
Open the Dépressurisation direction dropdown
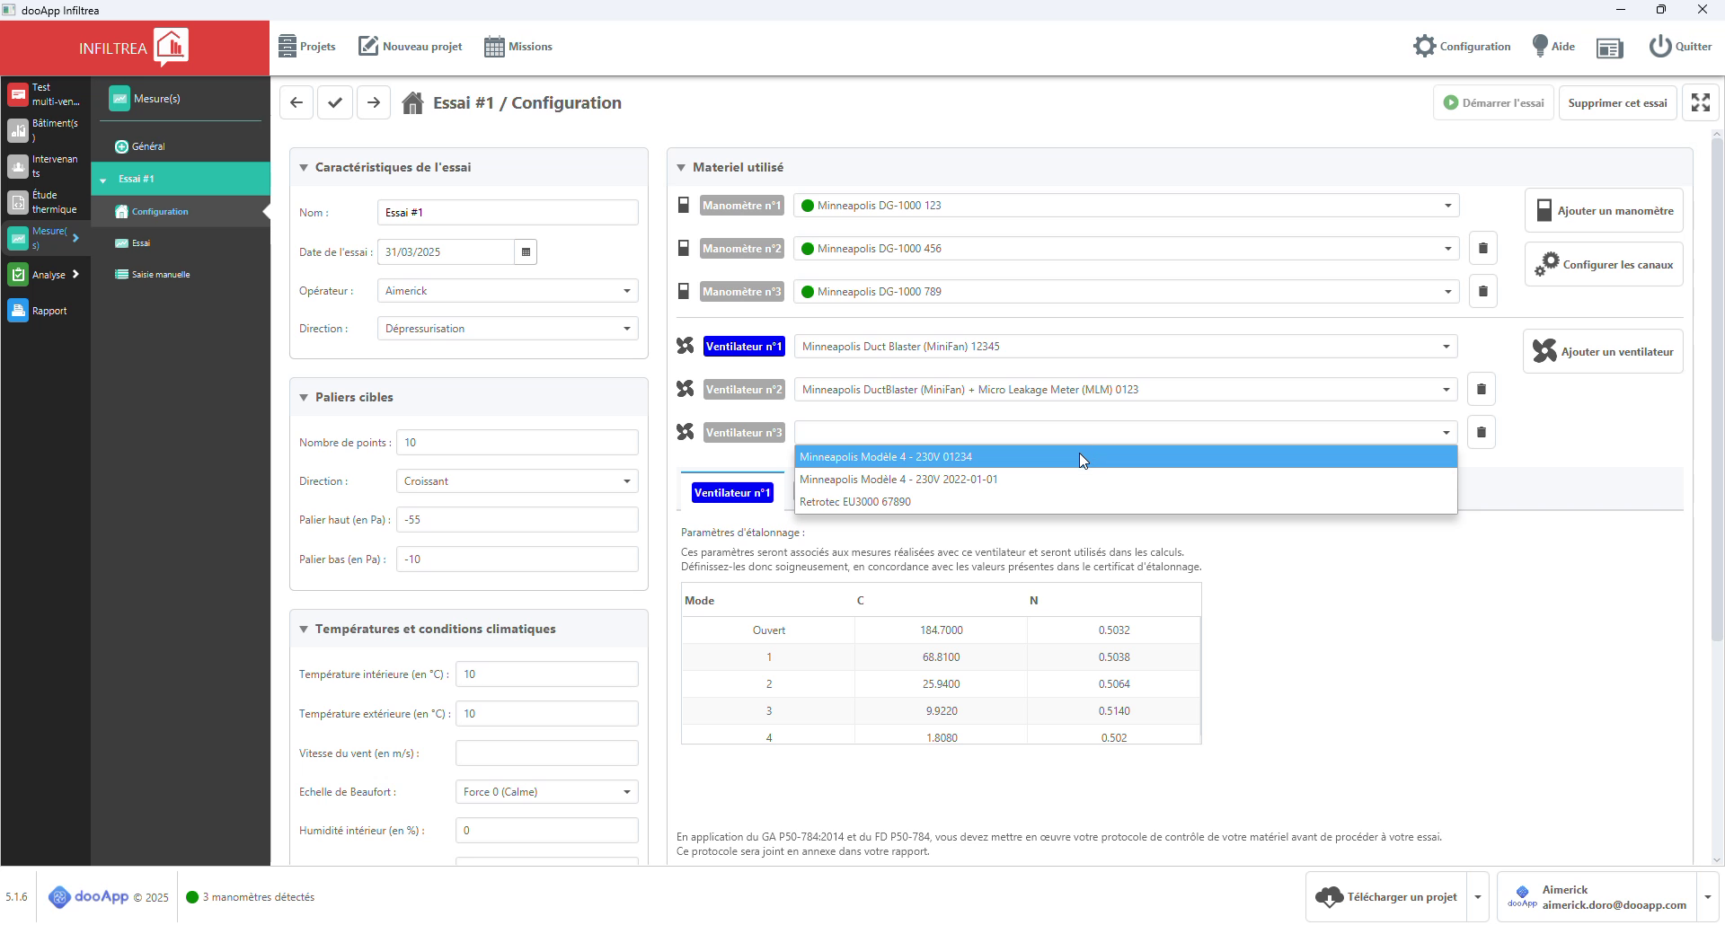508,329
